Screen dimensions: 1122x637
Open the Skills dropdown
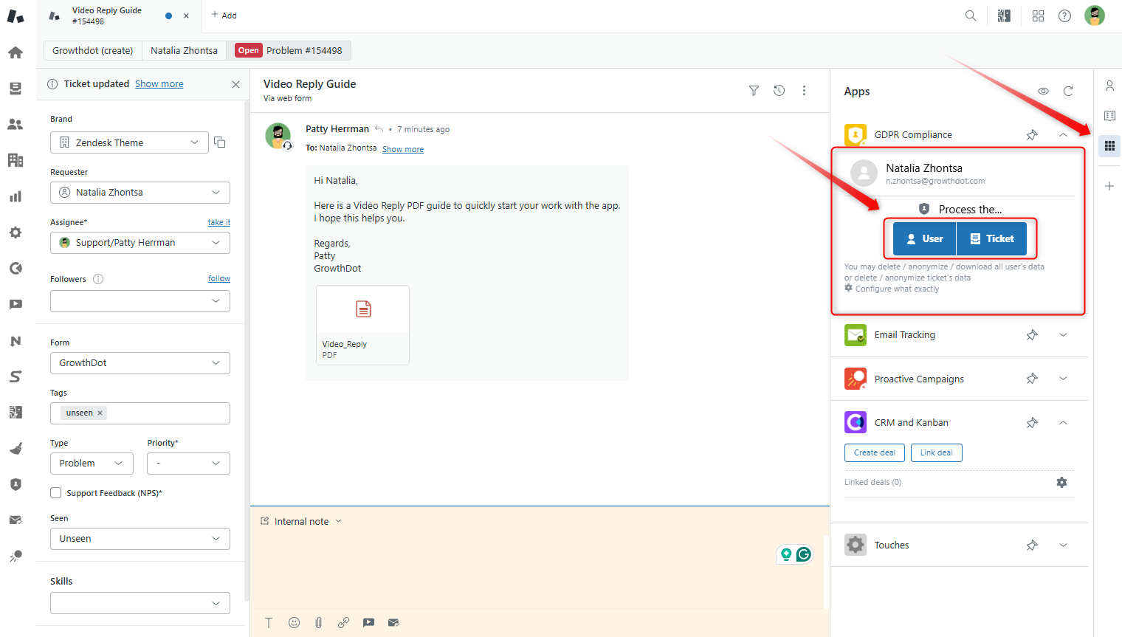pyautogui.click(x=140, y=603)
